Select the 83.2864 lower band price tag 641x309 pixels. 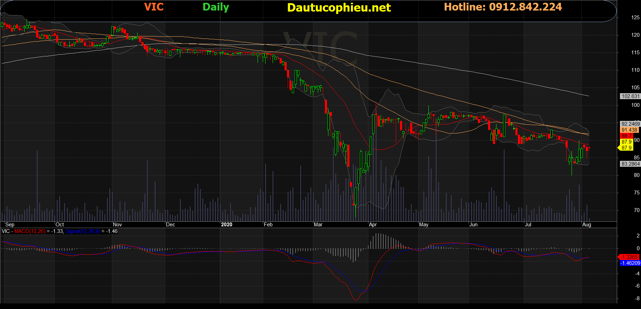[x=630, y=164]
